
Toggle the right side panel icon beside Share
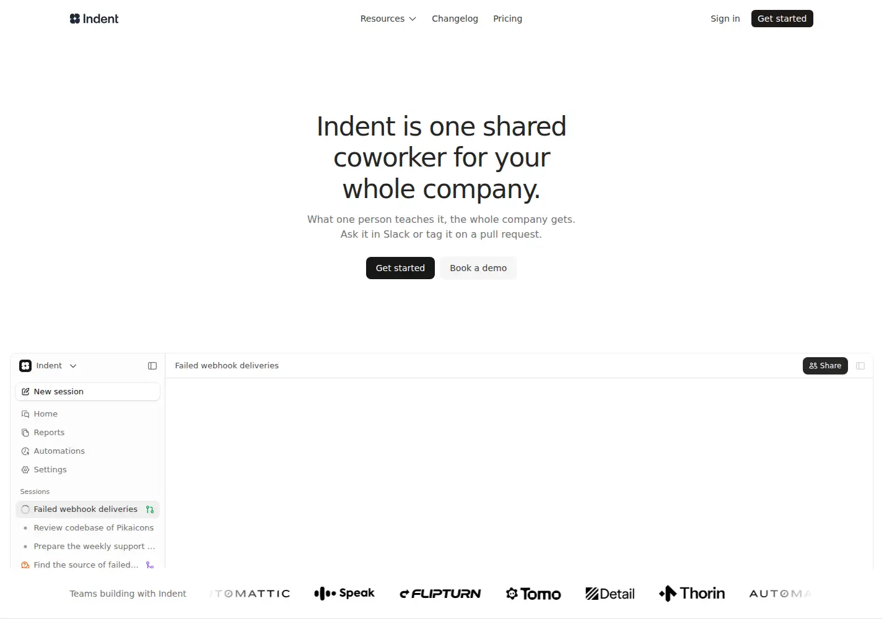(860, 366)
